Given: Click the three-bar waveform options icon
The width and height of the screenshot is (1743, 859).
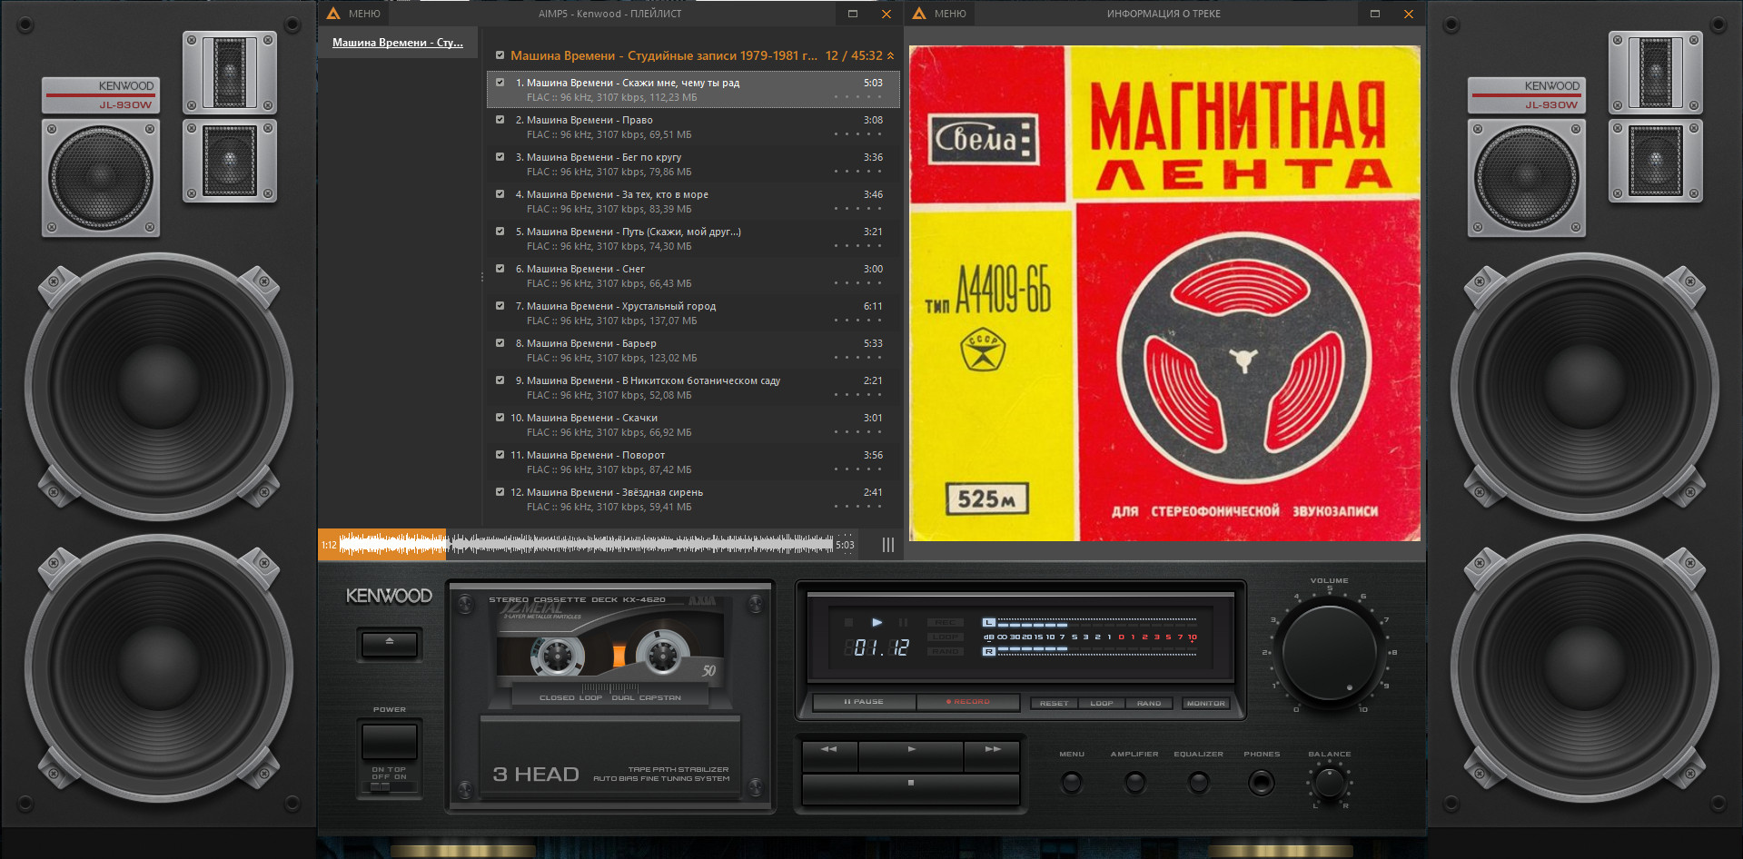Looking at the screenshot, I should pos(887,545).
